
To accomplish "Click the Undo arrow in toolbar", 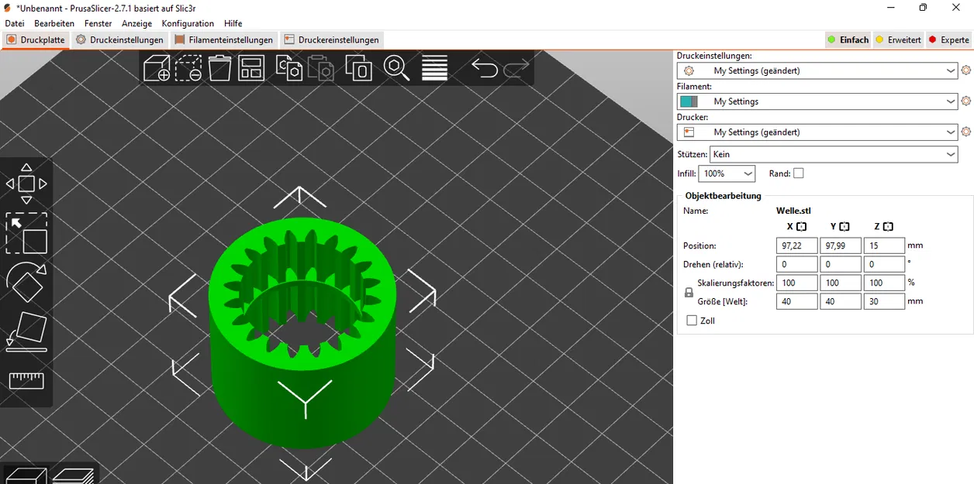I will click(485, 69).
